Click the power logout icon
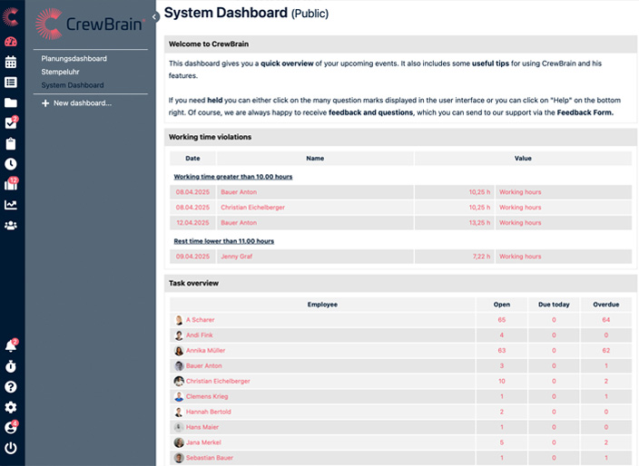This screenshot has width=639, height=466. click(x=11, y=448)
